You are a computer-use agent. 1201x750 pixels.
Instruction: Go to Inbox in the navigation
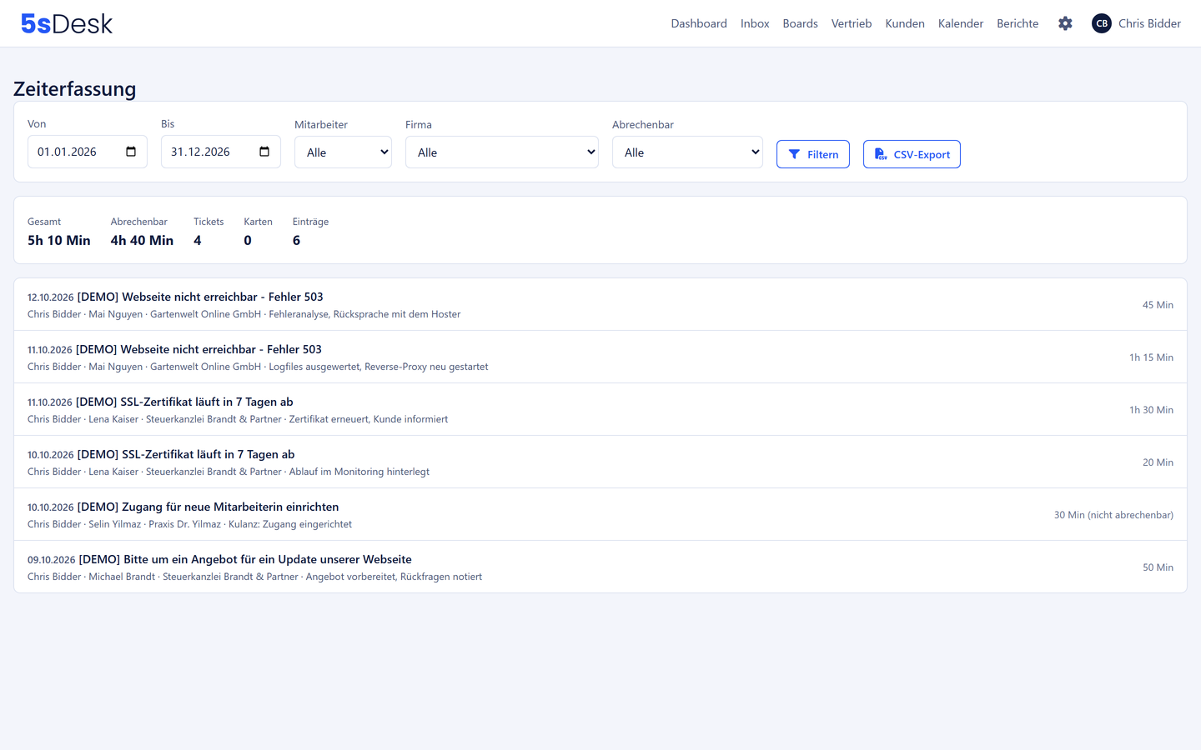point(755,23)
